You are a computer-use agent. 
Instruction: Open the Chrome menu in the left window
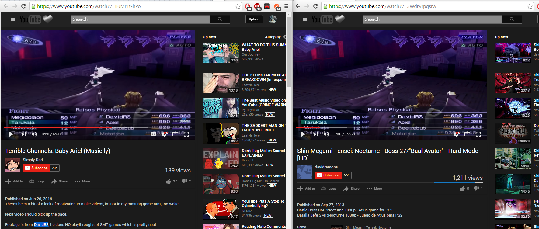(x=286, y=6)
